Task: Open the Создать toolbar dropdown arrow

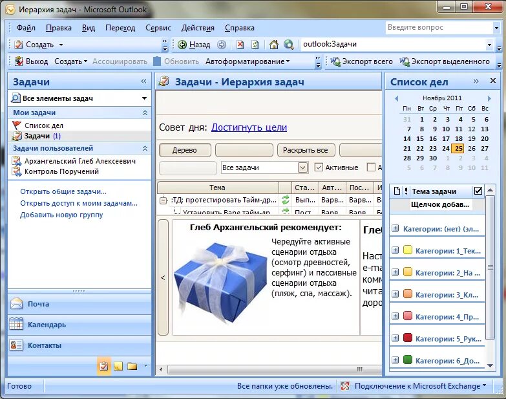Action: click(61, 45)
